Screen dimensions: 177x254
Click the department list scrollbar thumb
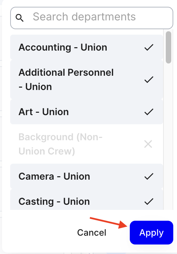coord(169,47)
